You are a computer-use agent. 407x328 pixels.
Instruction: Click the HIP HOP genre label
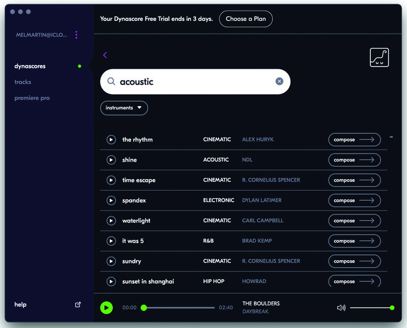(x=214, y=282)
